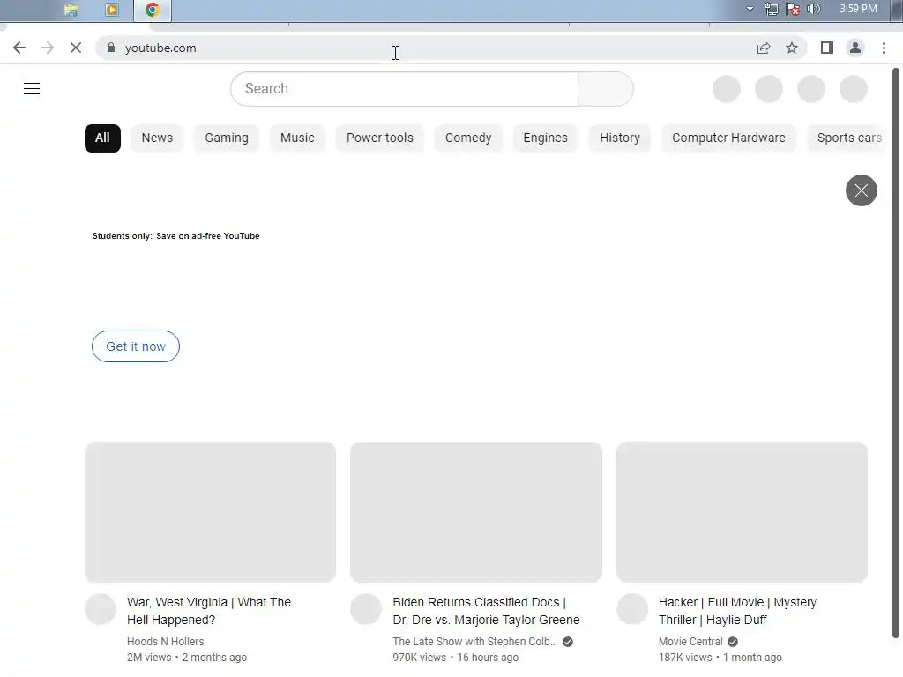This screenshot has height=677, width=903.
Task: Open thumbnail for War, West Virginia video
Action: [210, 512]
